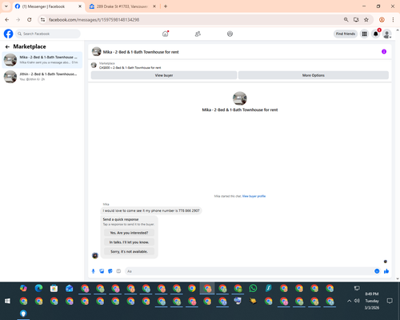Open the Chrome three-dot menu

coord(393,20)
